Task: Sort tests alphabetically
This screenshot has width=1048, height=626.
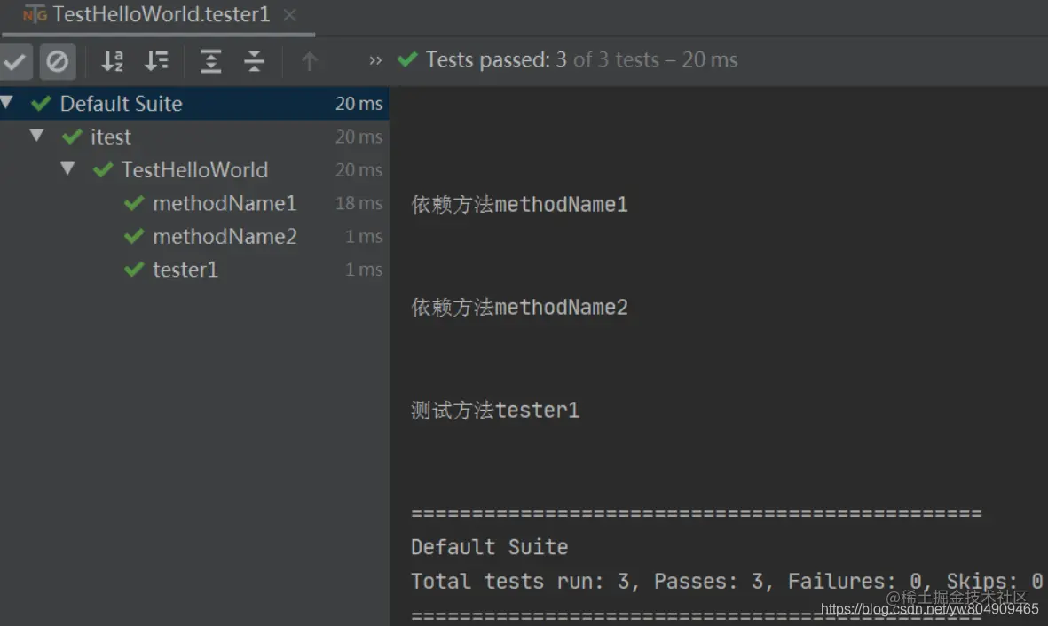Action: point(113,61)
